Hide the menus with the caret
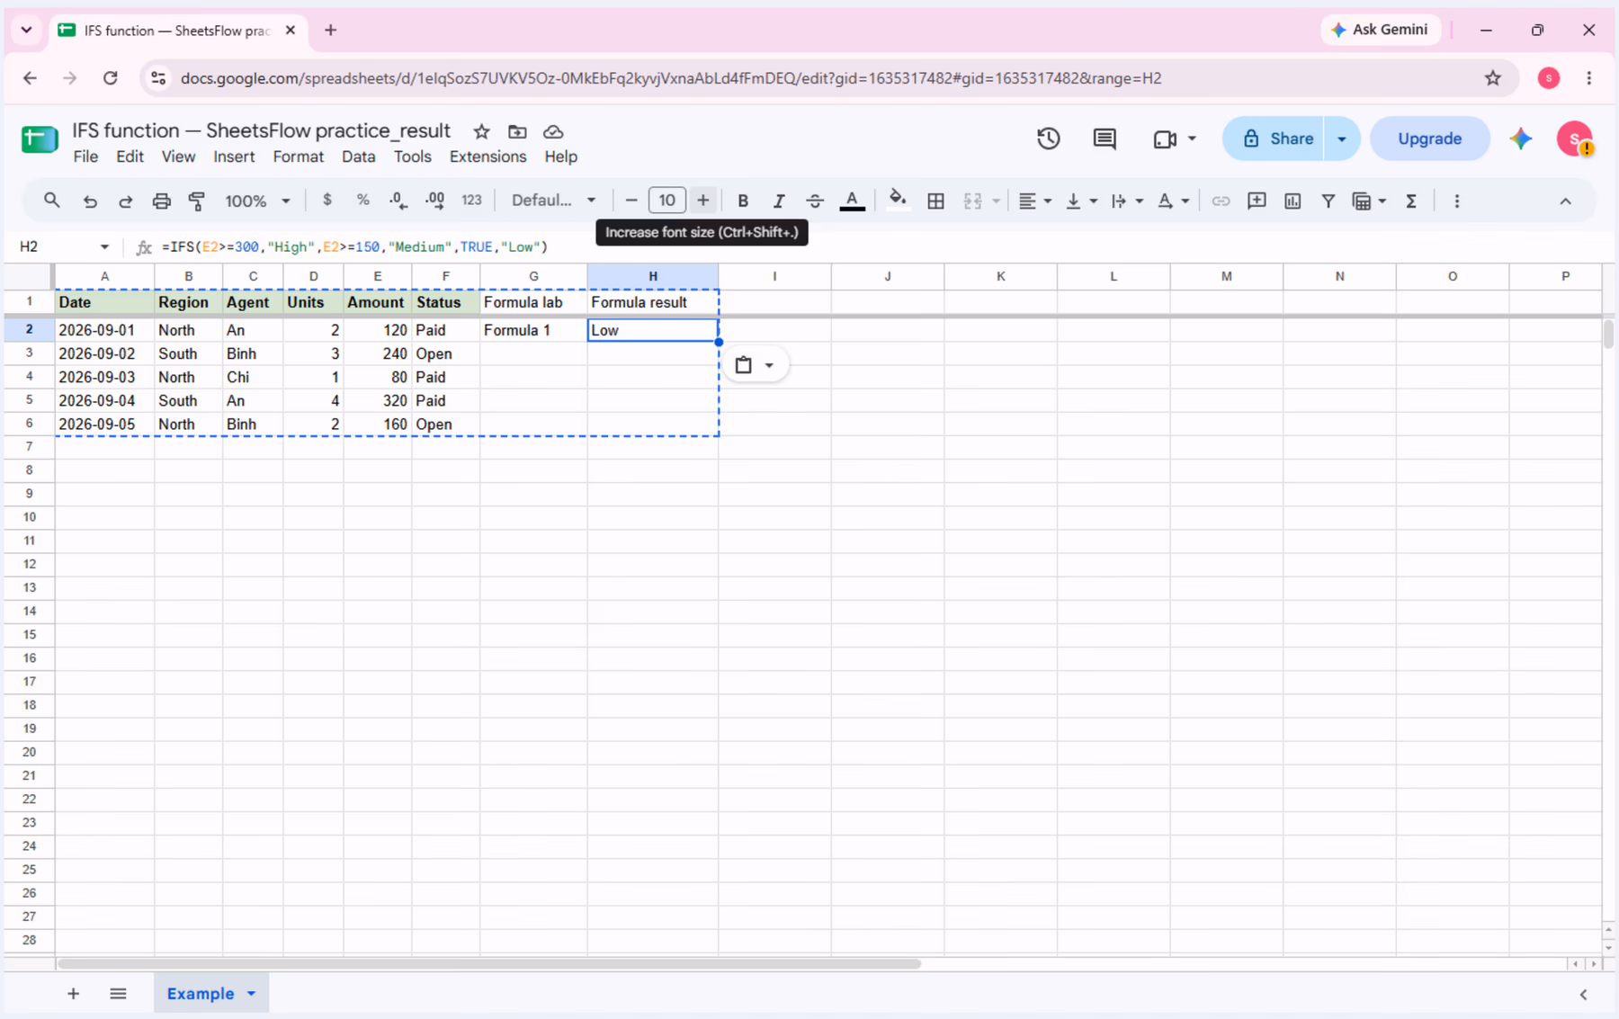The height and width of the screenshot is (1019, 1619). click(1565, 201)
